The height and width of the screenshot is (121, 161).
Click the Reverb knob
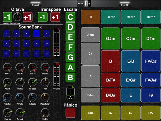(20, 113)
